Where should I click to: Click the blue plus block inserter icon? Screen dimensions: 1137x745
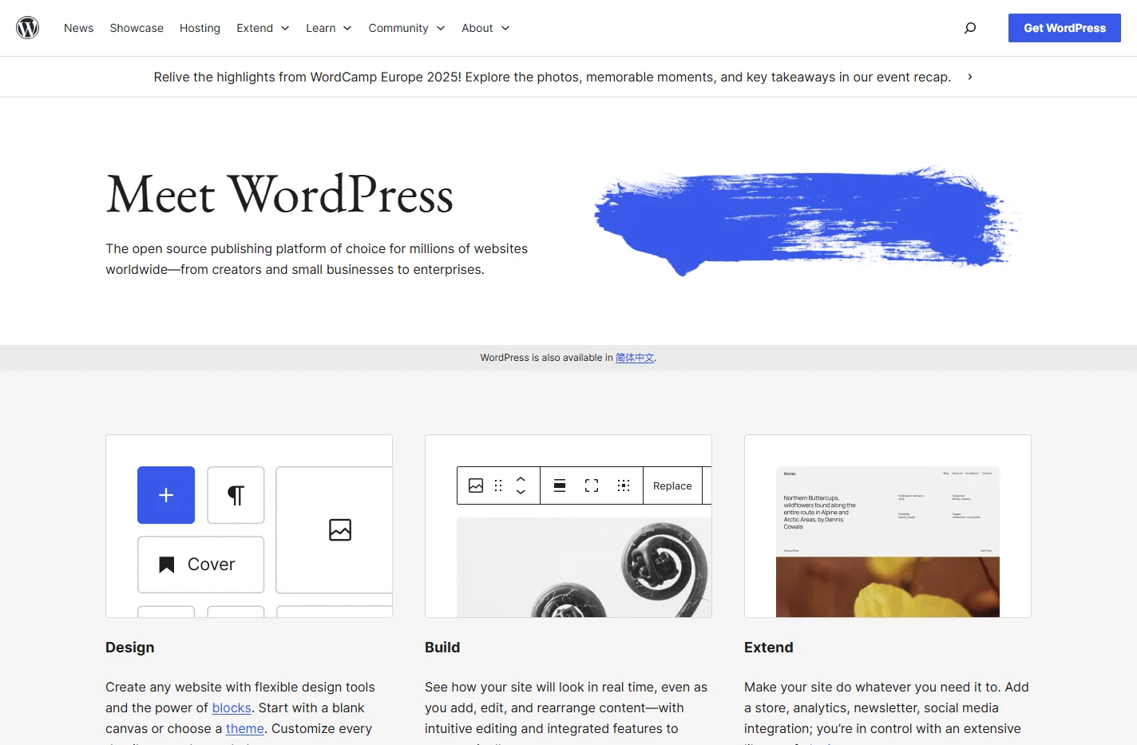coord(166,495)
